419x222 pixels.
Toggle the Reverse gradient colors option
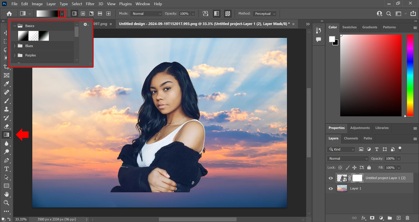[205, 14]
